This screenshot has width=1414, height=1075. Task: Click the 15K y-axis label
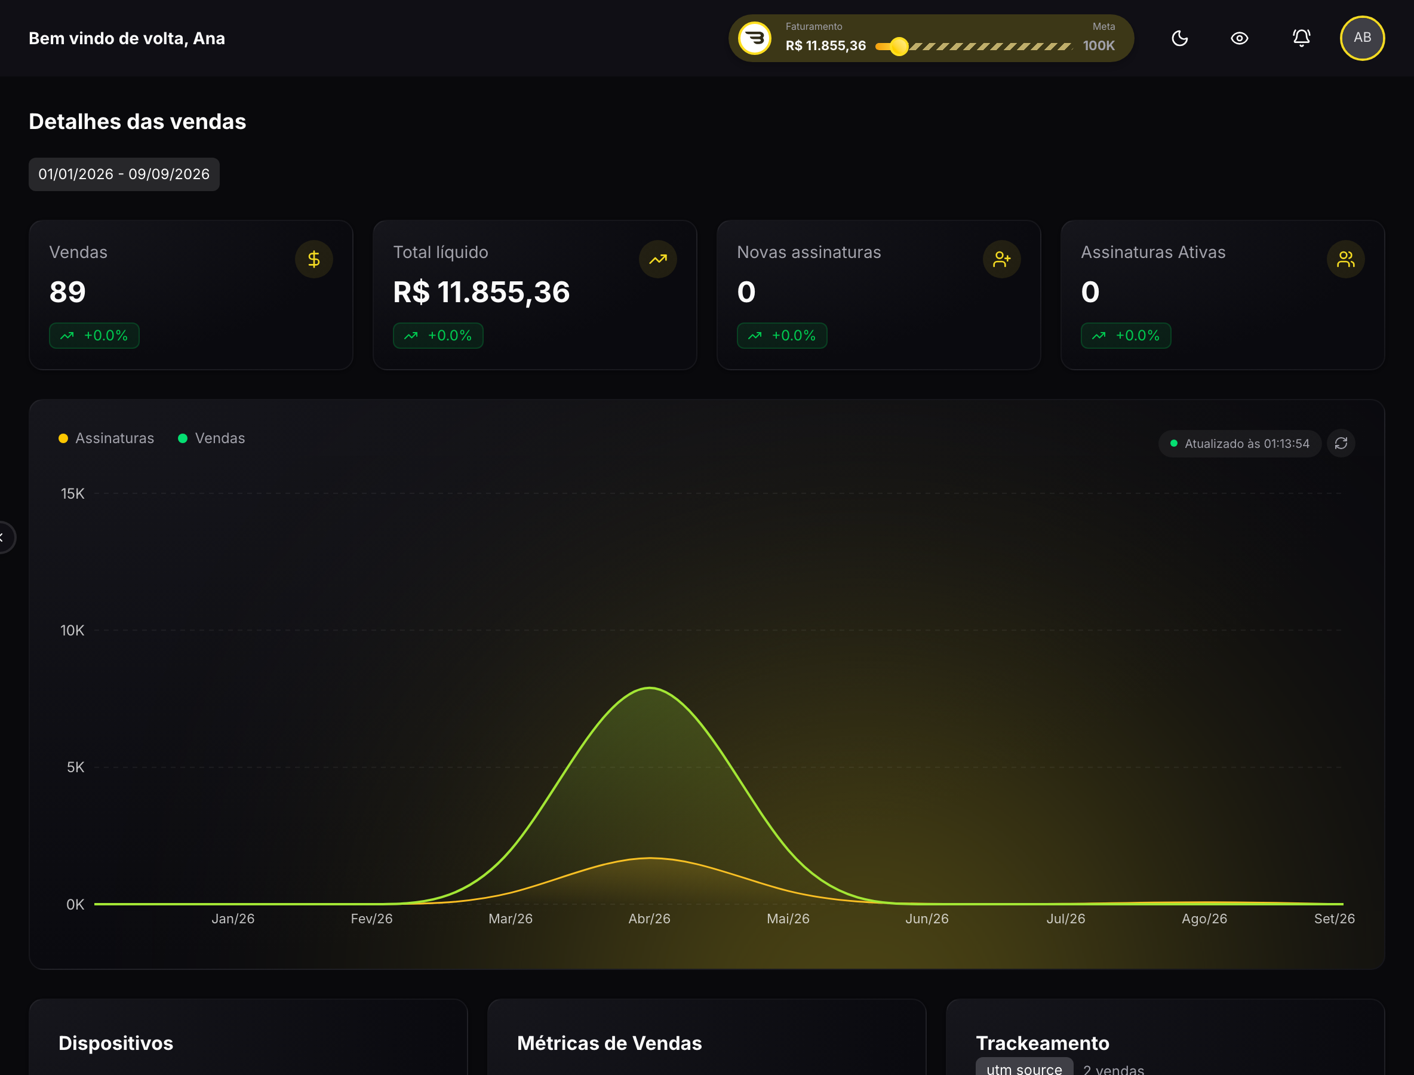pyautogui.click(x=72, y=493)
